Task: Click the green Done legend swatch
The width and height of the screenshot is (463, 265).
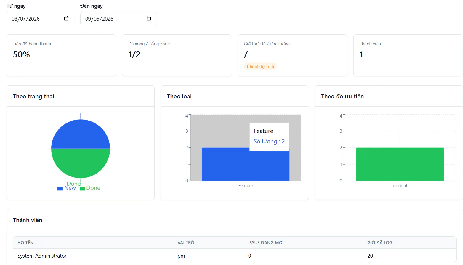Action: [x=82, y=188]
